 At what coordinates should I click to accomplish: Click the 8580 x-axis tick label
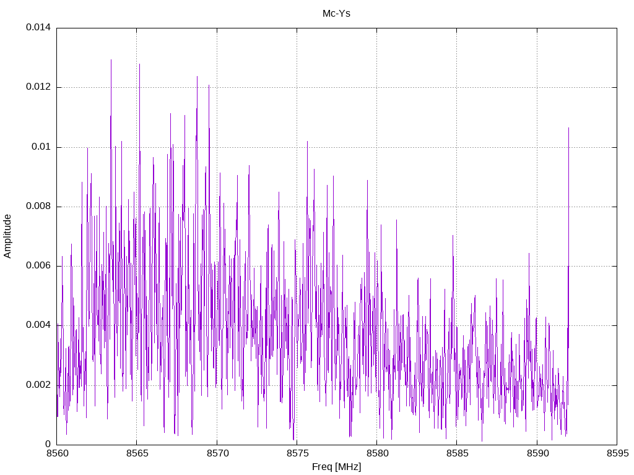377,453
